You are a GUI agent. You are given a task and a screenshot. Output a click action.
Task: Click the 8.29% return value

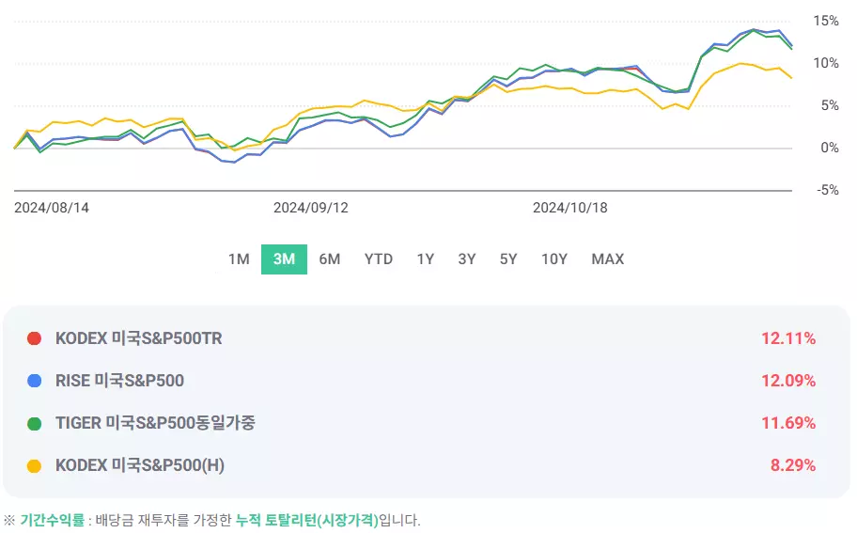(793, 465)
